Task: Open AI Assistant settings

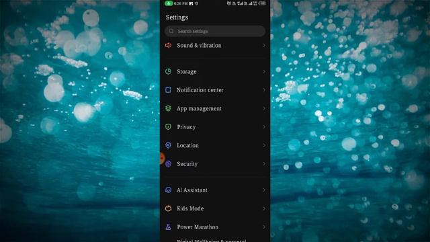Action: click(x=215, y=190)
